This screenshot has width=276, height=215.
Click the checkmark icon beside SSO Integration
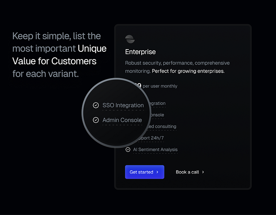[96, 105]
